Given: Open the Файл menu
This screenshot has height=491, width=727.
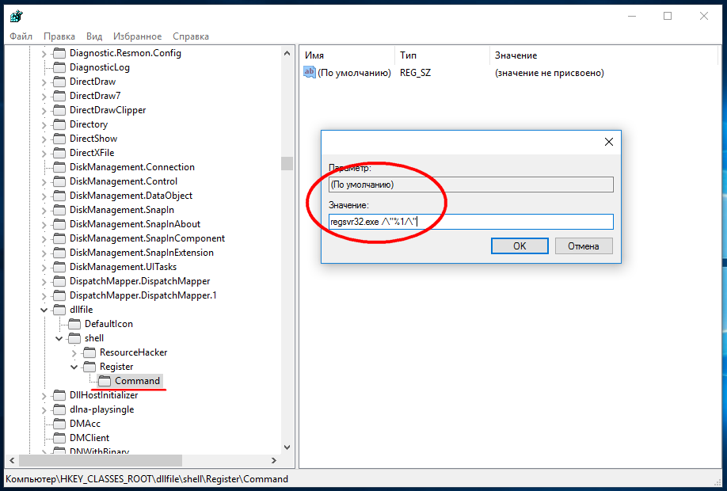Looking at the screenshot, I should point(21,36).
